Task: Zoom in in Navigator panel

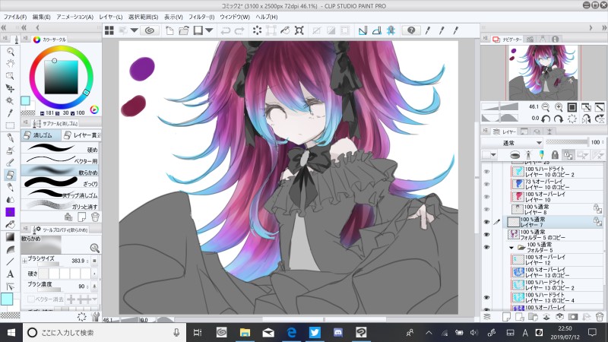Action: [559, 107]
